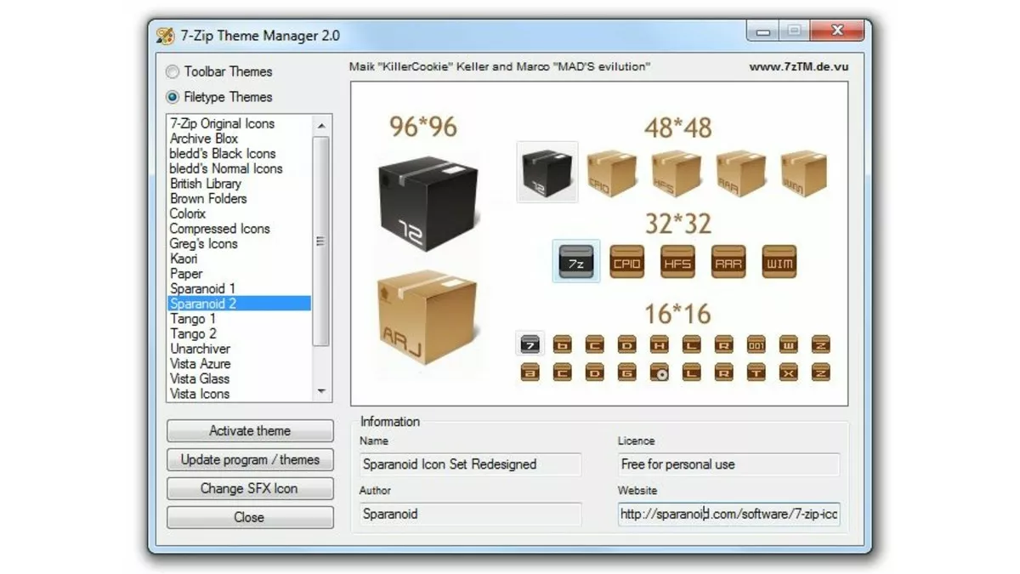Click the Change SFX Icon button
Viewport: 1020px width, 574px height.
click(249, 488)
